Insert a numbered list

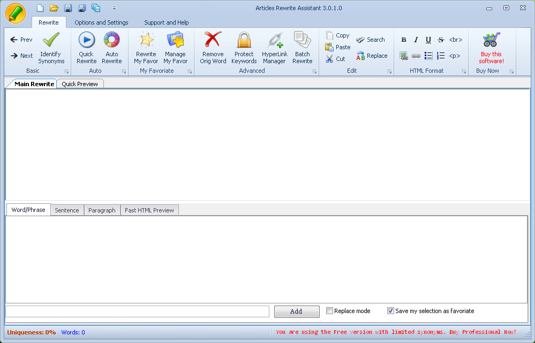(x=441, y=56)
